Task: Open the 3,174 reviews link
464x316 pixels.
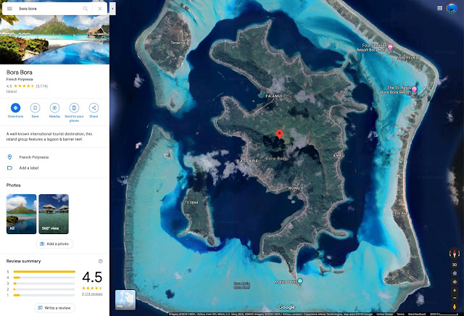Action: click(x=92, y=294)
